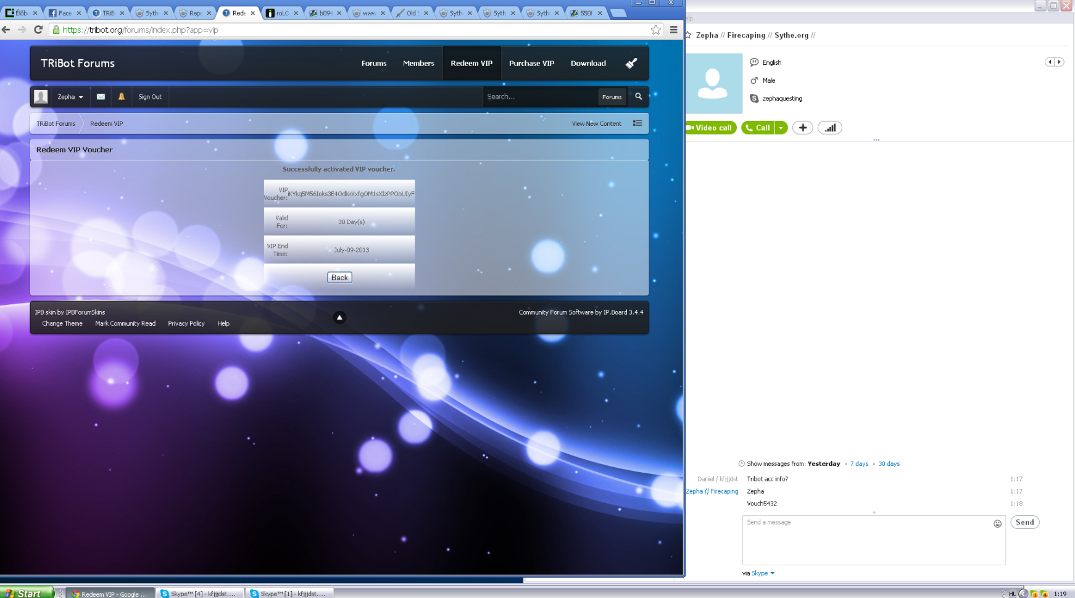Open the Download nav item
The width and height of the screenshot is (1075, 598).
coord(588,63)
